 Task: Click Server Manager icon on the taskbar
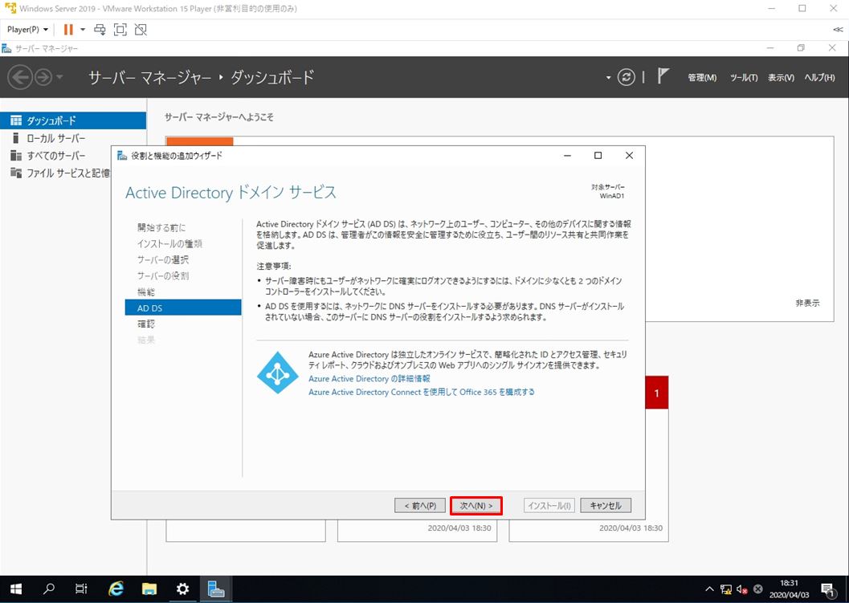click(x=216, y=589)
